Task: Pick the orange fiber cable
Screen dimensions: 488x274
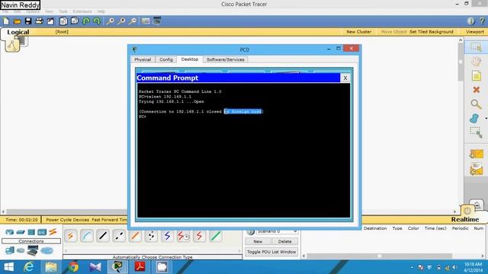Action: pyautogui.click(x=135, y=236)
